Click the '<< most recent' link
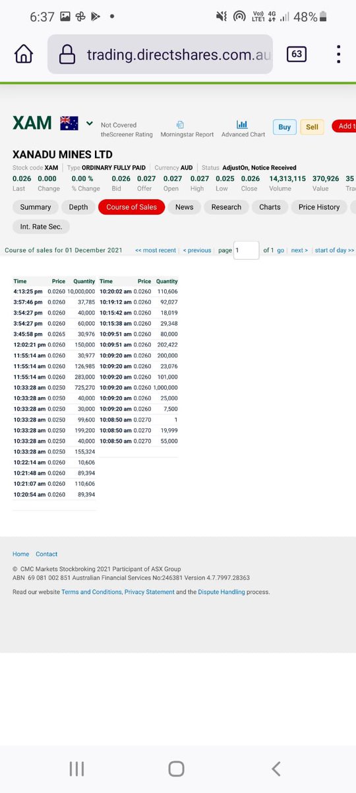The height and width of the screenshot is (793, 356). (156, 250)
